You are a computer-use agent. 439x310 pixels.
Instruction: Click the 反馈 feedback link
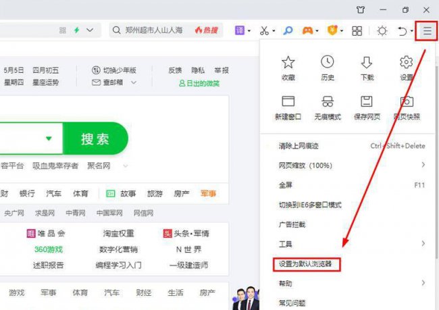pos(175,70)
